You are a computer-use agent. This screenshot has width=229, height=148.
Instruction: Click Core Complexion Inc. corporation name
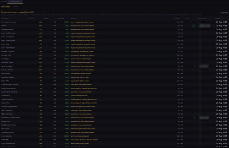8,143
